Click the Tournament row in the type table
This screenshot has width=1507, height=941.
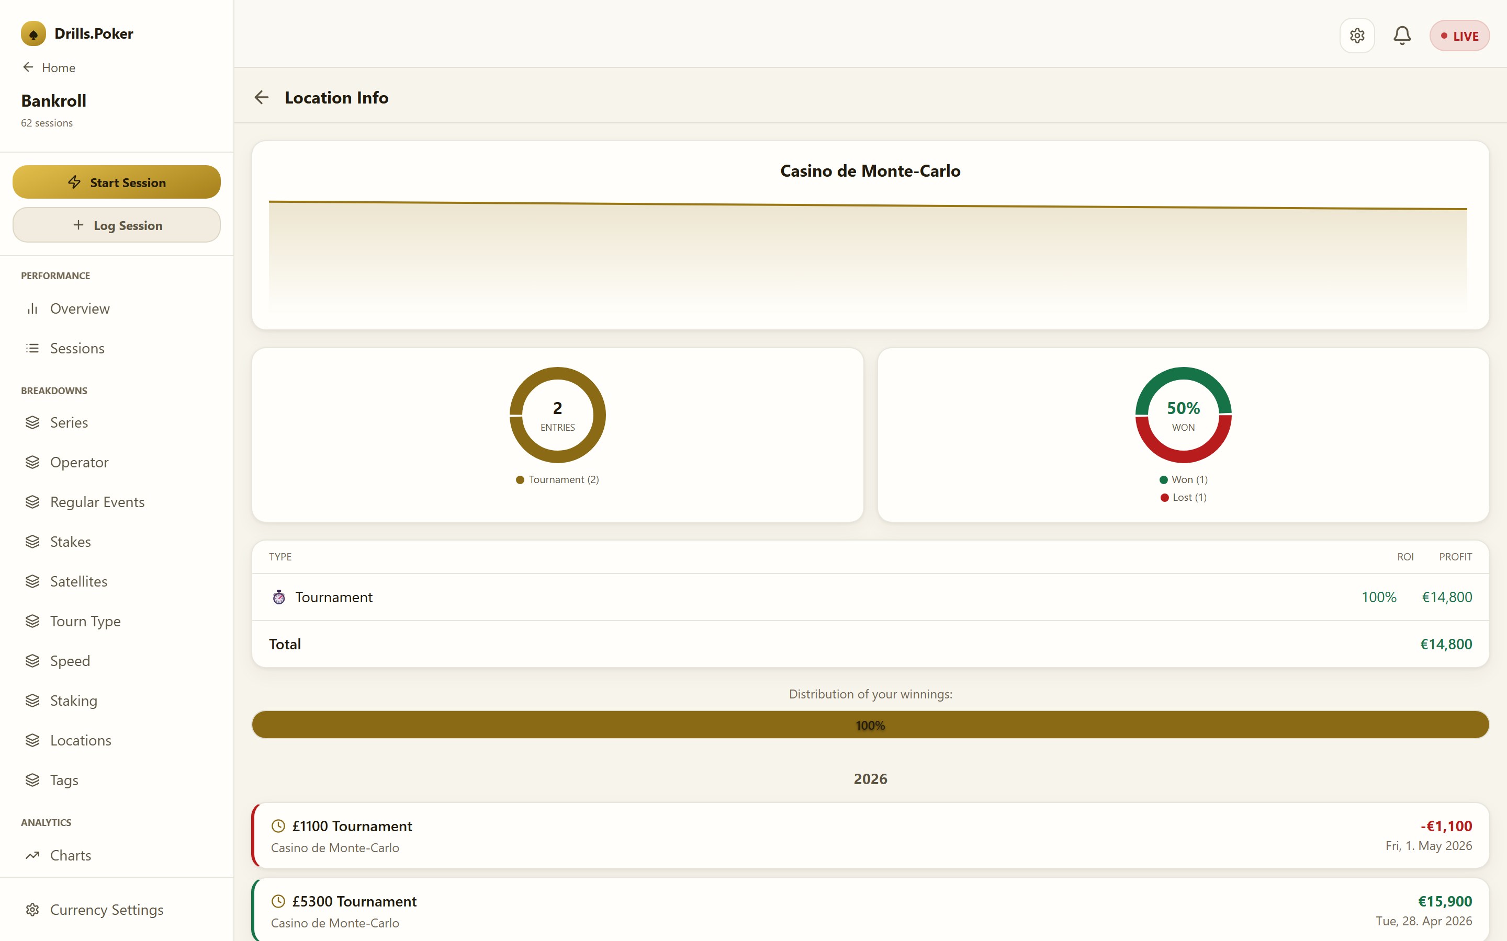coord(870,598)
